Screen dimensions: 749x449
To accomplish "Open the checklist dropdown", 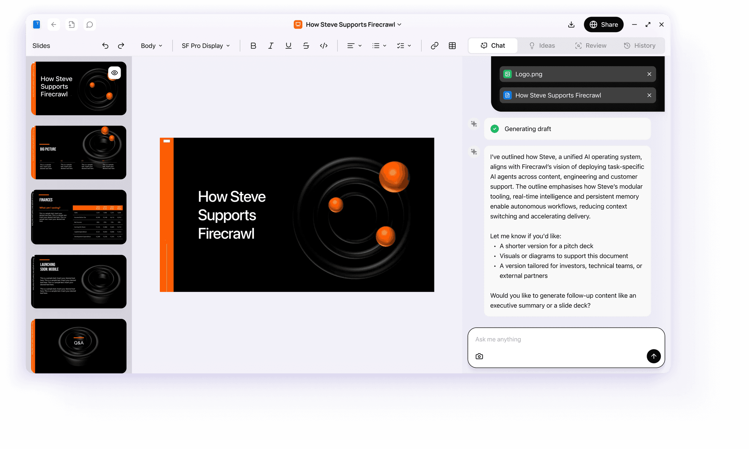I will click(404, 46).
